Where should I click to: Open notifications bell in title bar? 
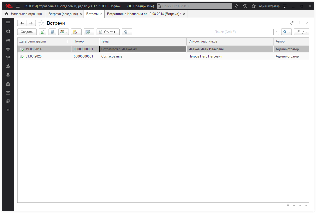[x=237, y=6]
